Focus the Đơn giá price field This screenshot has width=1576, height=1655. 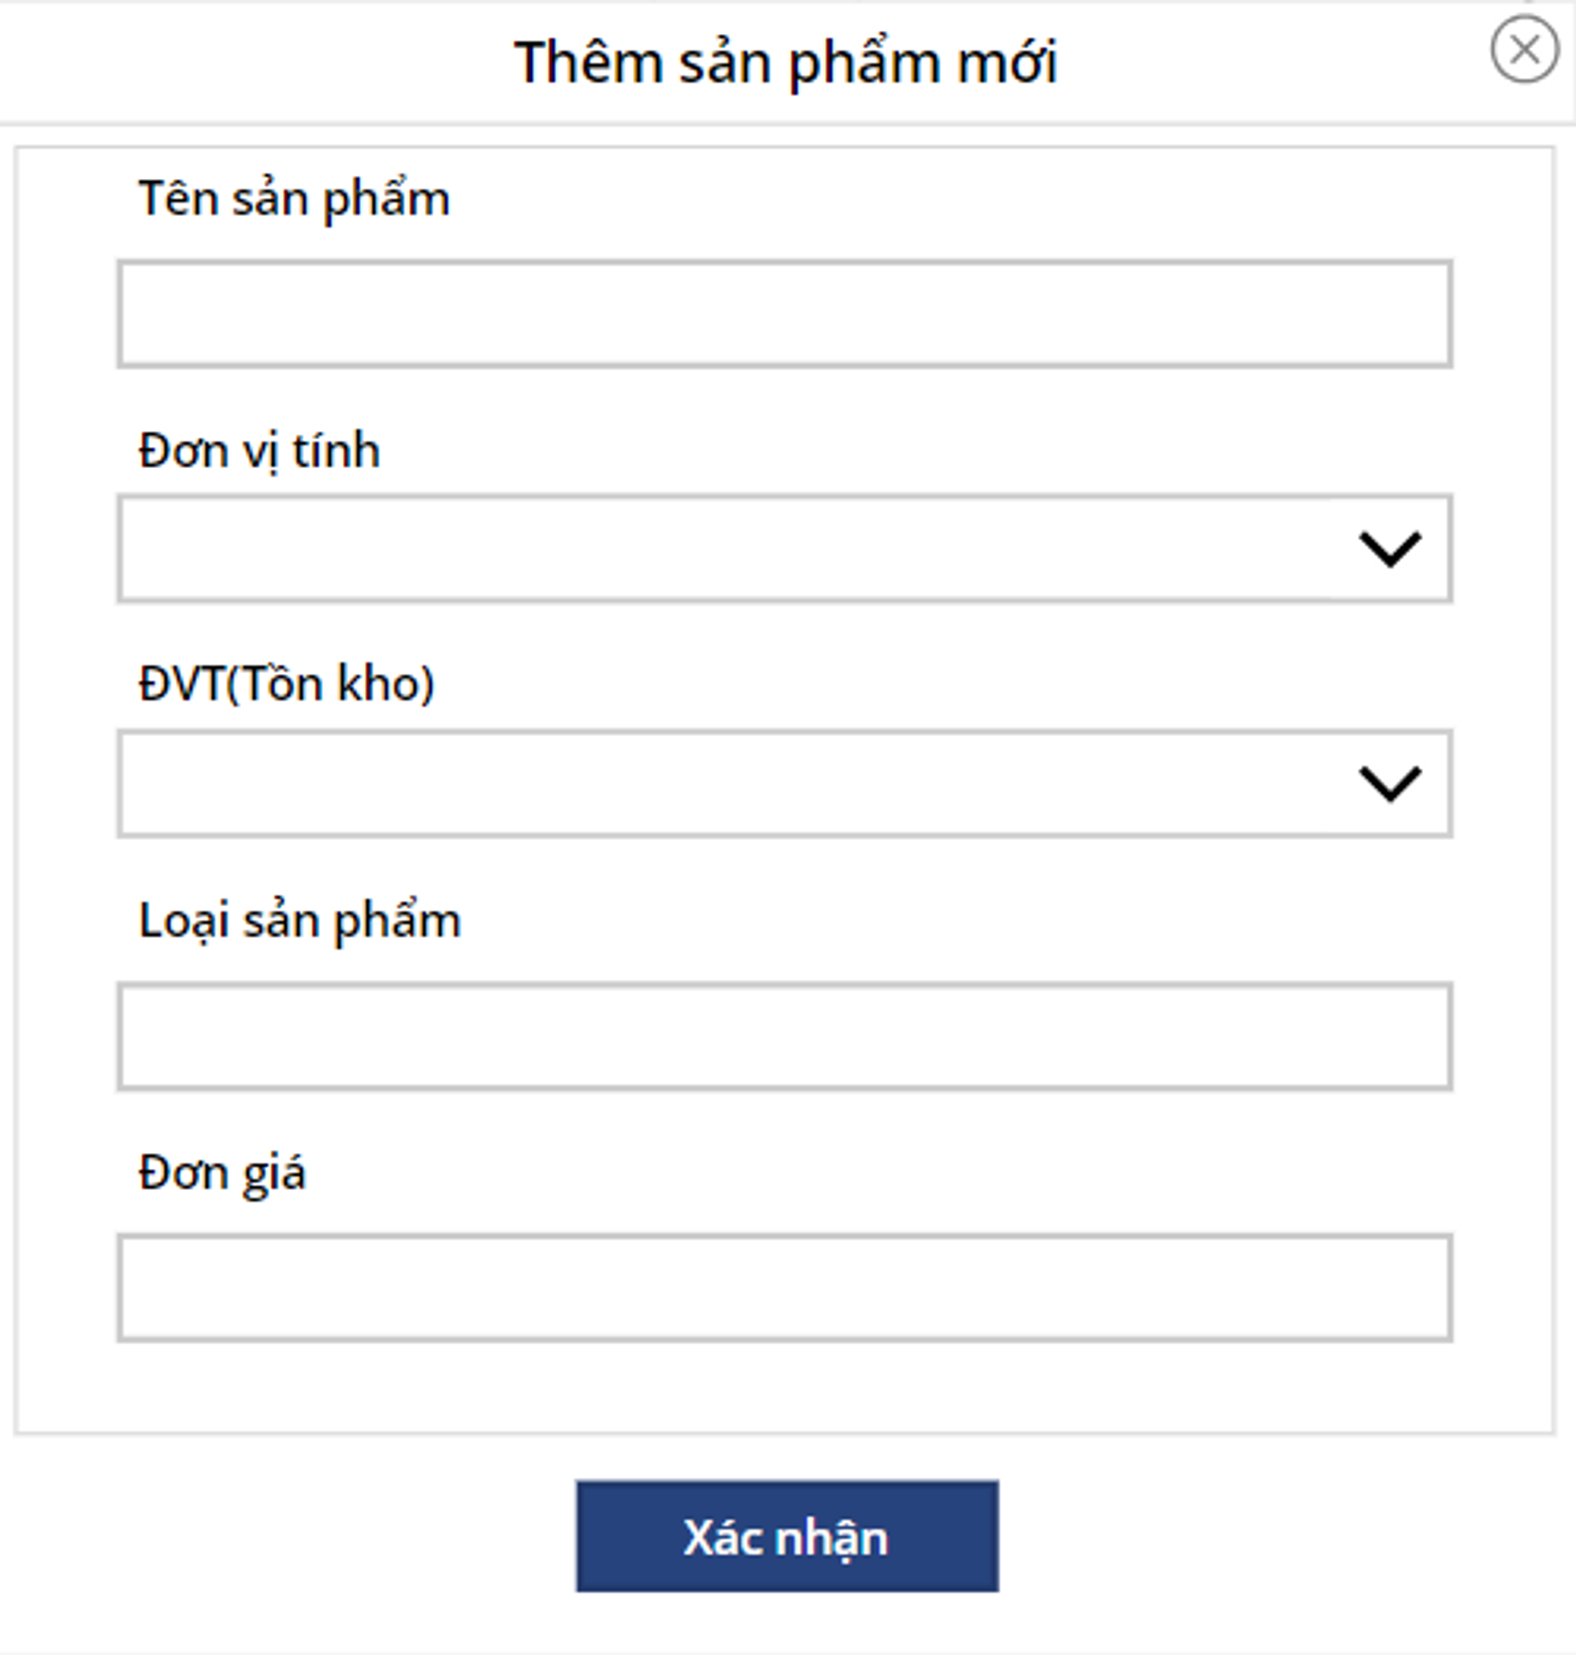click(x=784, y=1287)
